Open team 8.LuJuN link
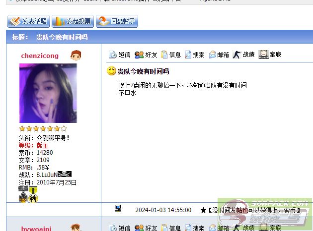Image resolution: width=313 pixels, height=231 pixels. (x=47, y=174)
